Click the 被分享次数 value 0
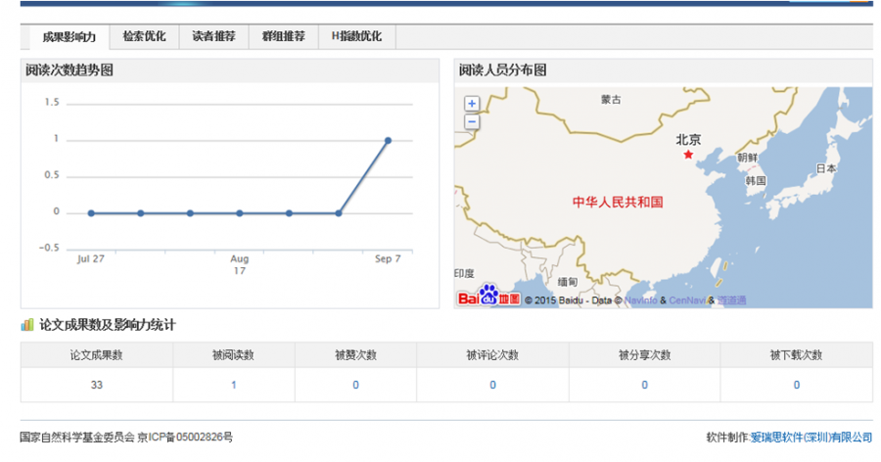The height and width of the screenshot is (462, 881). pos(644,385)
